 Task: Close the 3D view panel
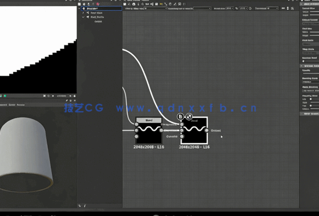coord(75,100)
